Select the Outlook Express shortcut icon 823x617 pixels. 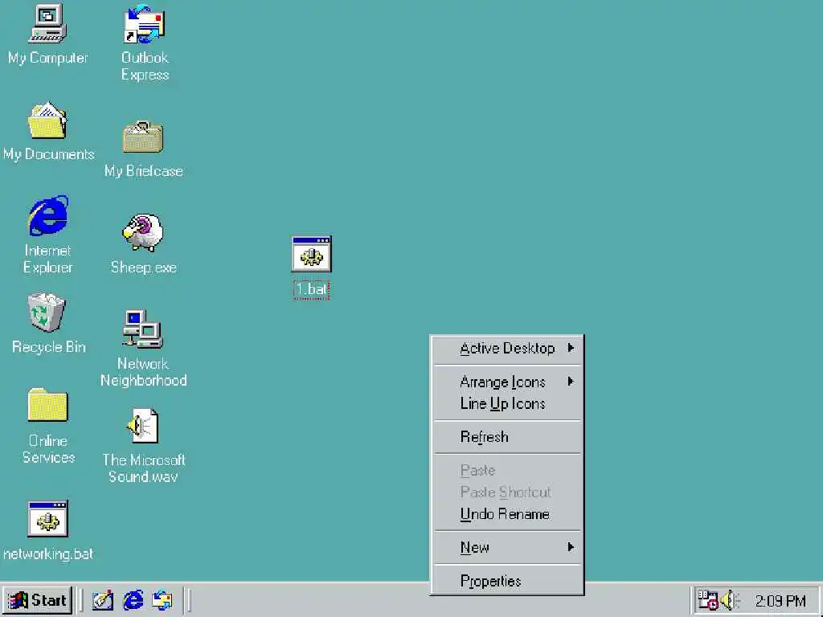tap(145, 23)
